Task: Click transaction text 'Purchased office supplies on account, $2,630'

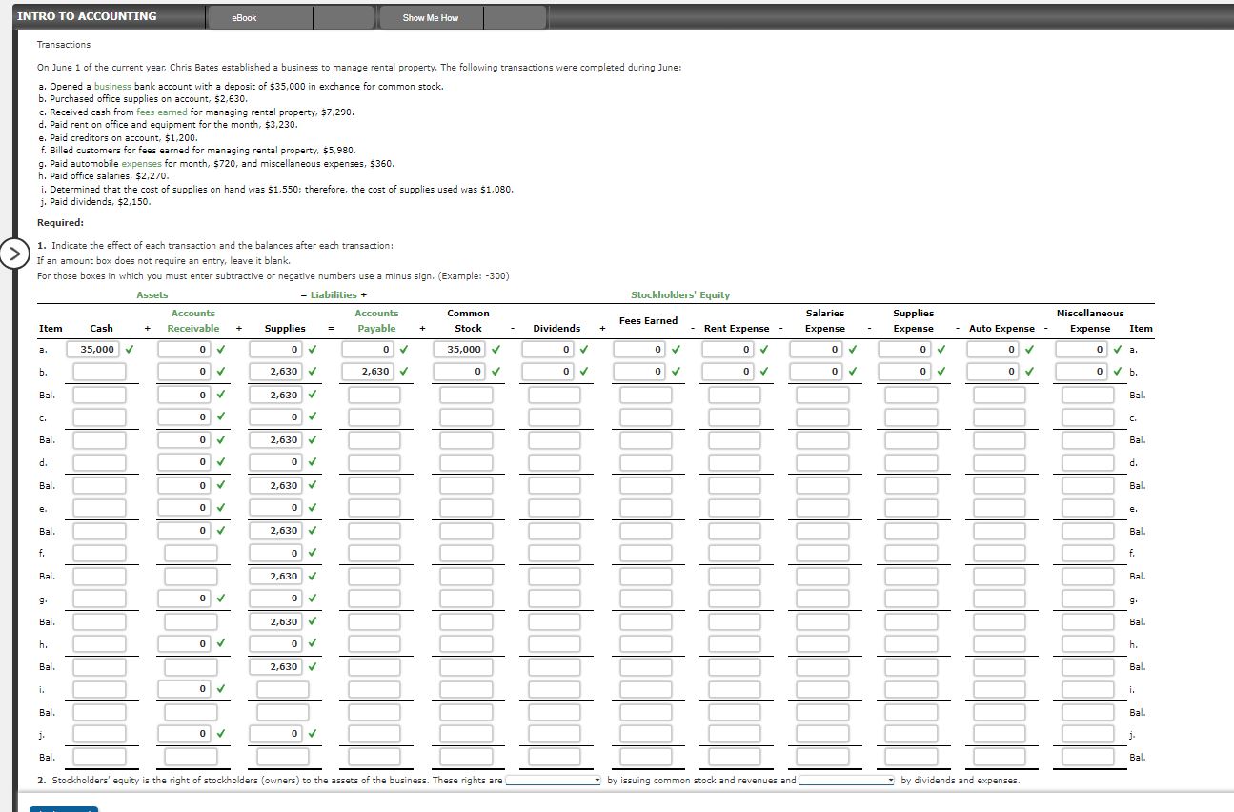Action: [x=149, y=99]
